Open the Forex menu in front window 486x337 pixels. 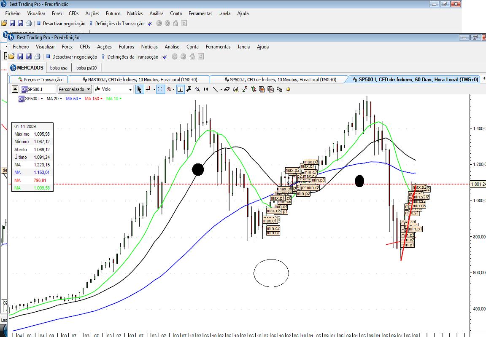(67, 47)
